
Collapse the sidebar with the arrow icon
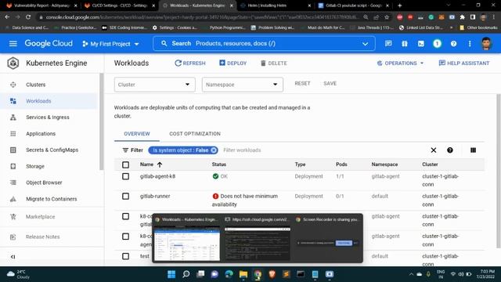click(x=13, y=257)
